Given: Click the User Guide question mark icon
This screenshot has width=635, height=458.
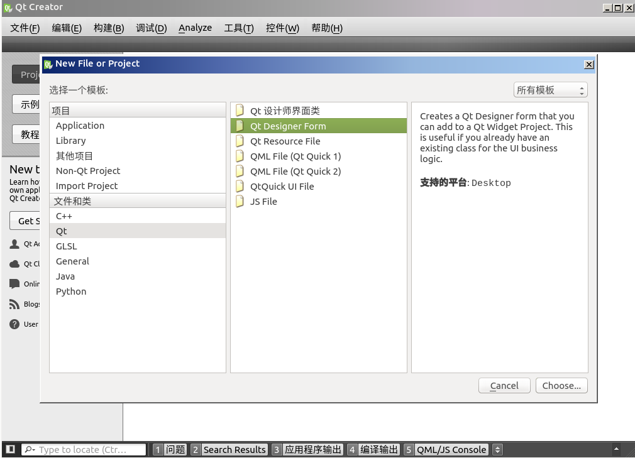Looking at the screenshot, I should pos(14,324).
